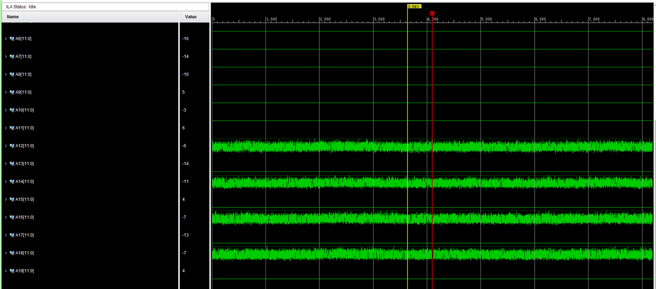Click the ILA Status: Idle field
Image resolution: width=656 pixels, height=289 pixels.
(x=106, y=7)
